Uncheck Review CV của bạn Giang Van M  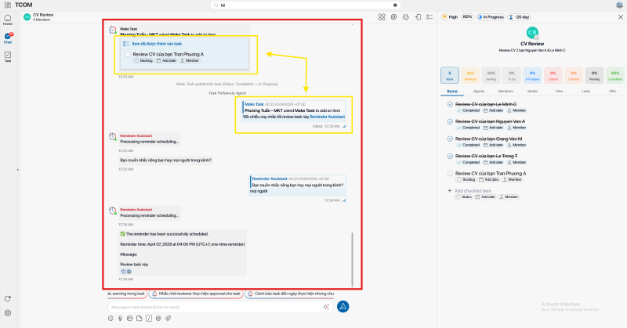coord(450,139)
